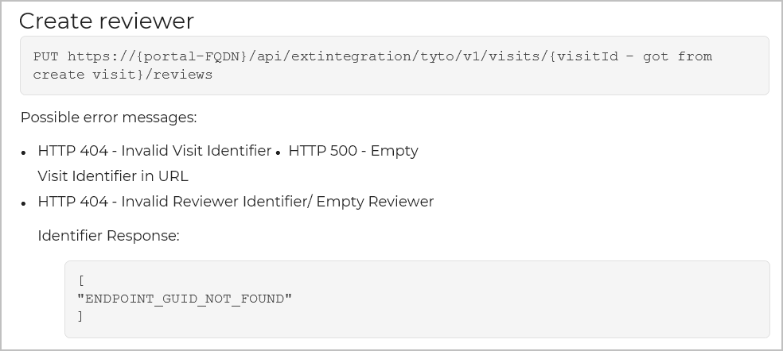Click "create visit}/reviews" on the second code line

click(x=123, y=75)
